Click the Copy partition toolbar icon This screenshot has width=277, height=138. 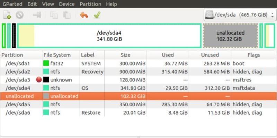tap(54, 15)
